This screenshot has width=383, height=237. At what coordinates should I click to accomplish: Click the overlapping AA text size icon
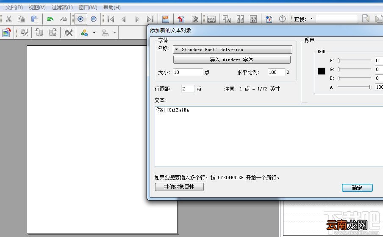227,19
